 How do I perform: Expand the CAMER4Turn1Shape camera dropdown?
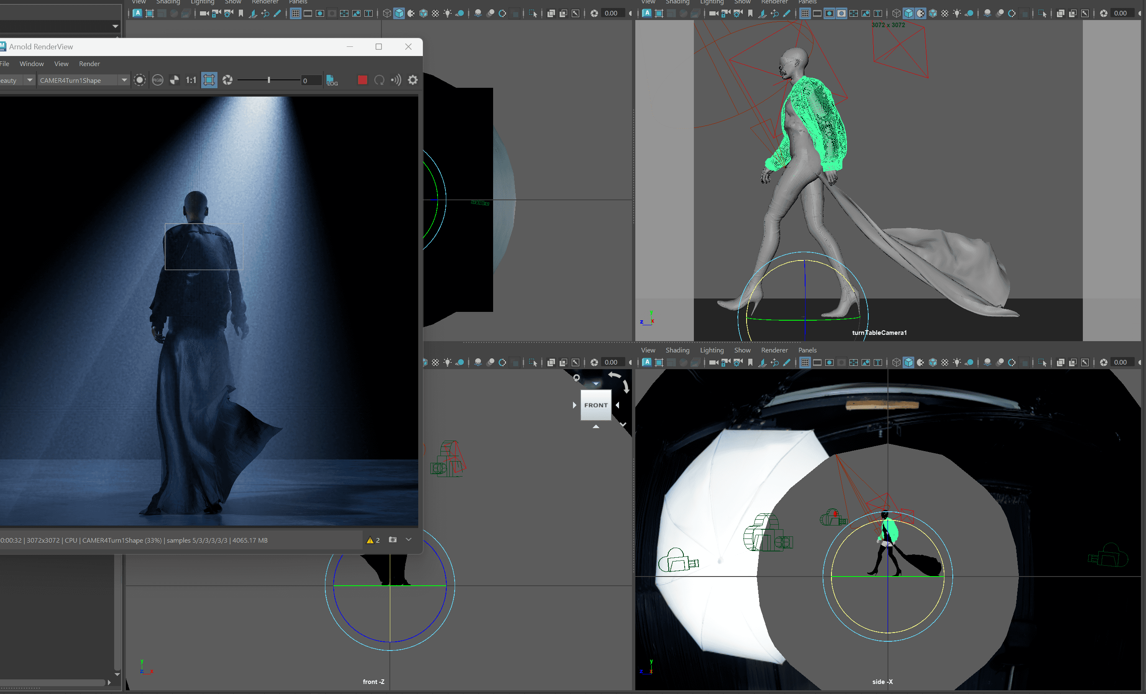click(x=124, y=80)
